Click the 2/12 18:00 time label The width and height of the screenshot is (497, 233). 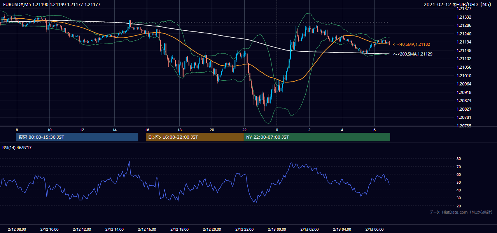pos(179,230)
